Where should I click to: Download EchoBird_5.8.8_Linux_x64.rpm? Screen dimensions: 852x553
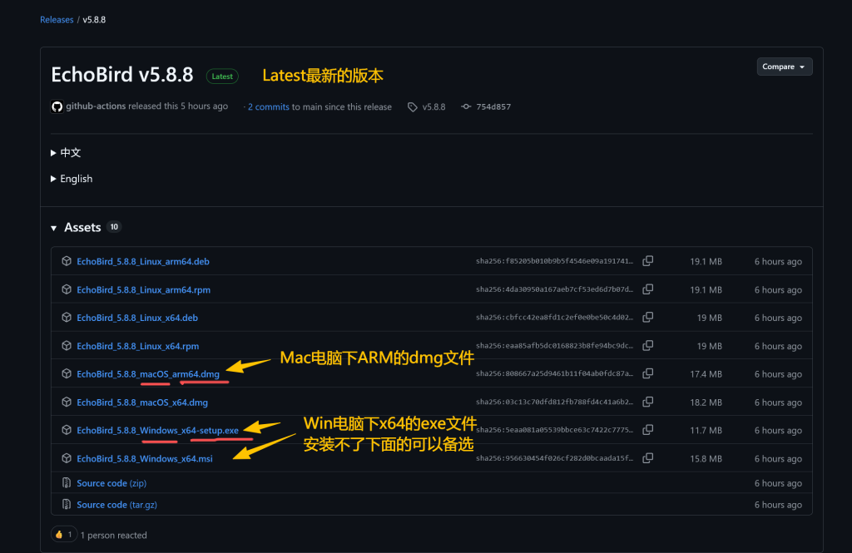point(137,346)
